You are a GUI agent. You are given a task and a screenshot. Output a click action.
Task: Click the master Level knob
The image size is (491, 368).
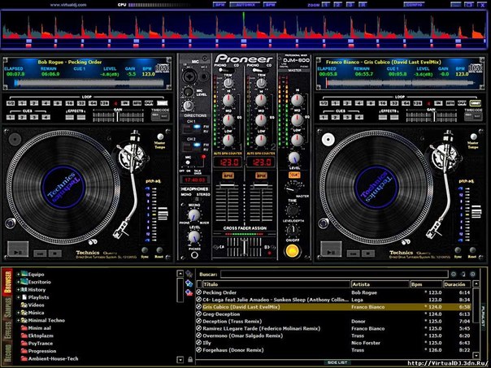pyautogui.click(x=294, y=158)
